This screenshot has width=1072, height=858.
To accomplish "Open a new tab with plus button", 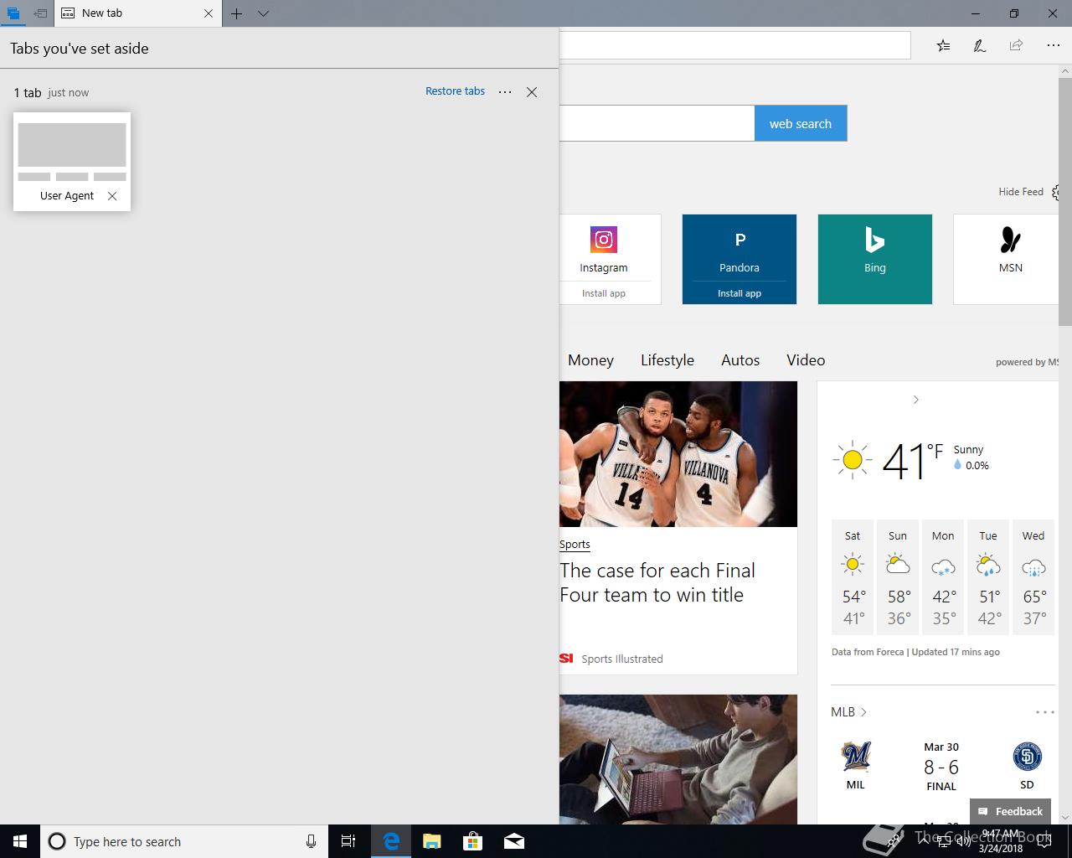I will click(237, 13).
